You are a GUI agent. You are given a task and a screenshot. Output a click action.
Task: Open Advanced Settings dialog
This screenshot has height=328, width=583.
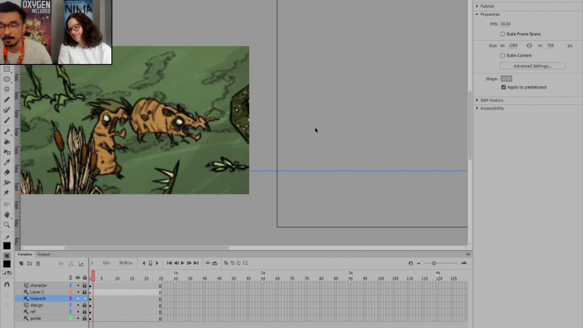click(532, 66)
